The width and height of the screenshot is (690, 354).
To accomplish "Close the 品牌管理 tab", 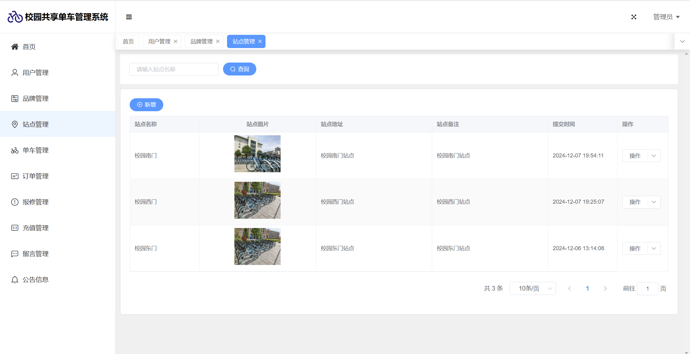I will [218, 42].
